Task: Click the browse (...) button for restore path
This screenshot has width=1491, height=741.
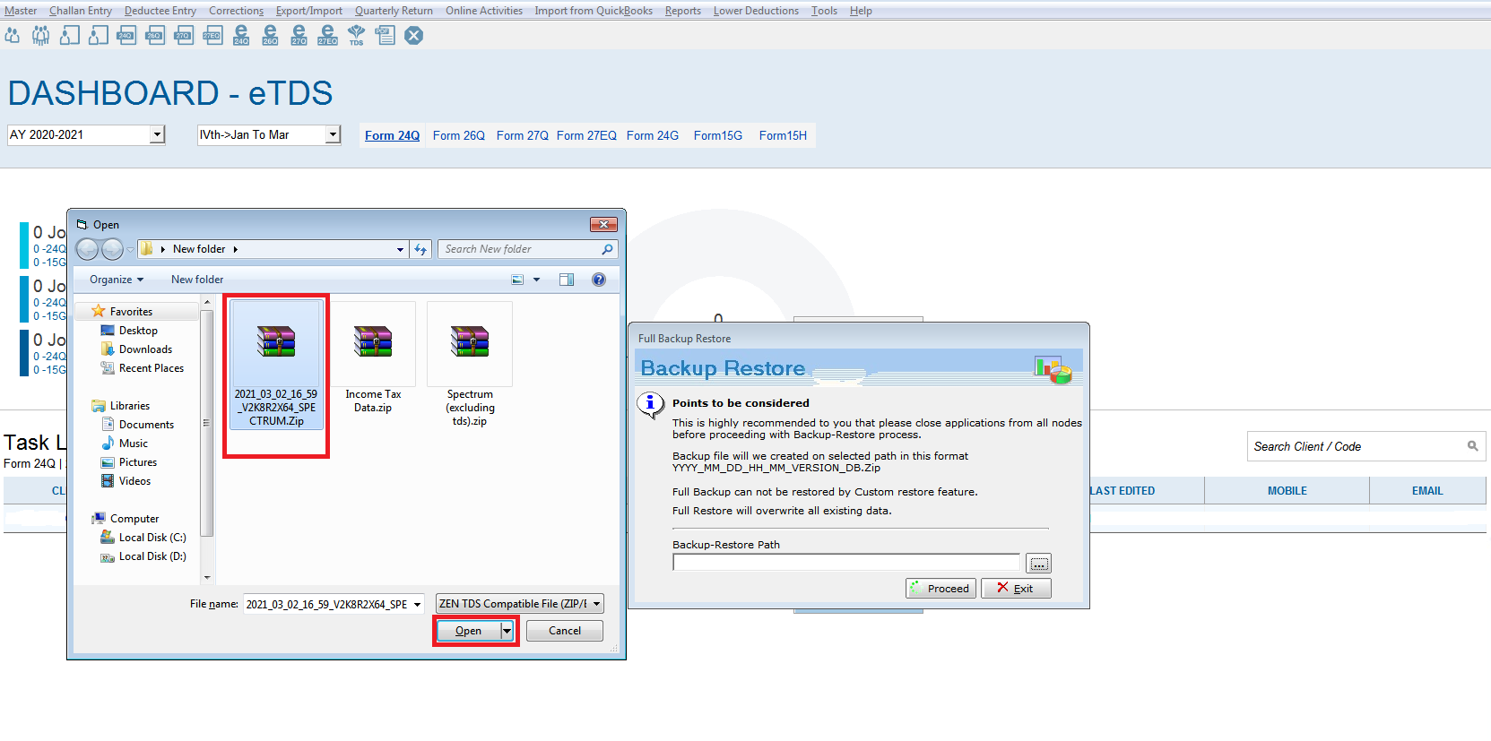Action: 1039,564
